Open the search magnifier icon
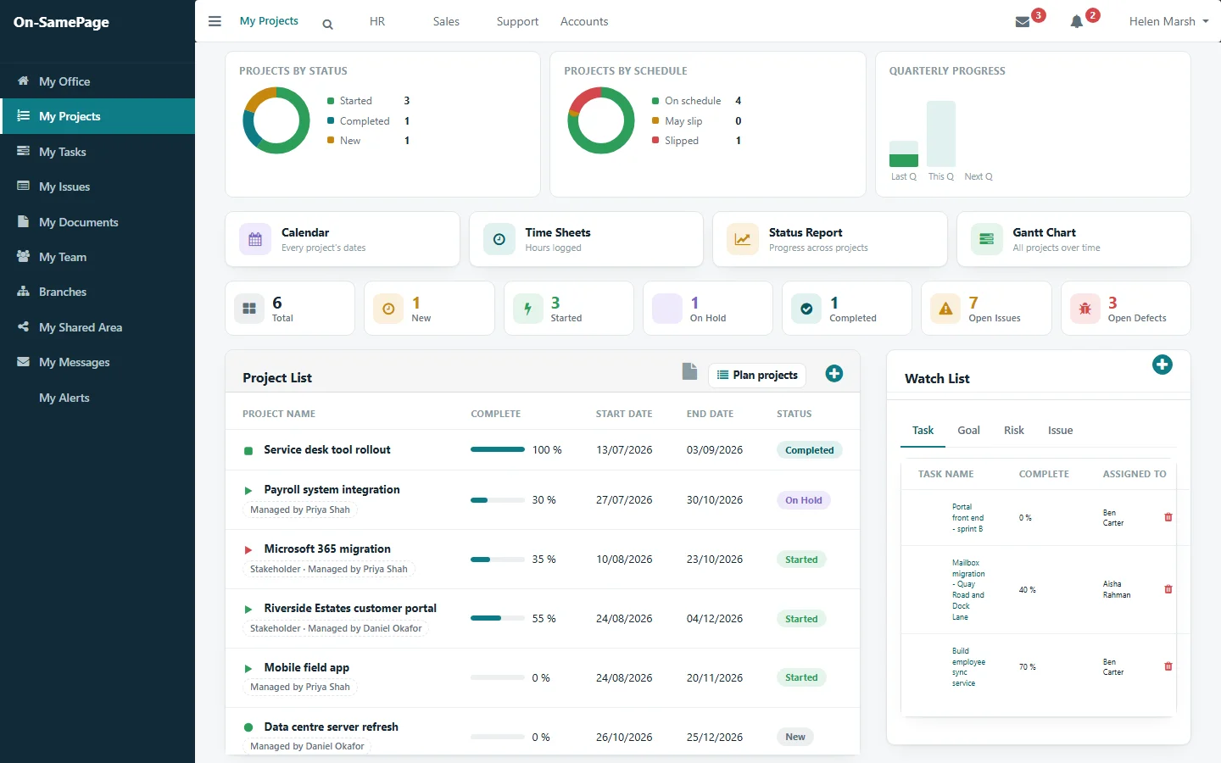Screen dimensions: 1221x763 click(x=327, y=25)
